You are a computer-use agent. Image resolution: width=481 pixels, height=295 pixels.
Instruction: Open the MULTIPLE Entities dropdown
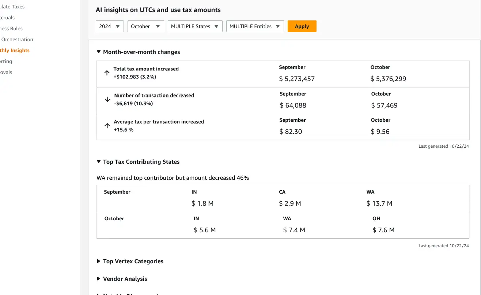pyautogui.click(x=255, y=26)
